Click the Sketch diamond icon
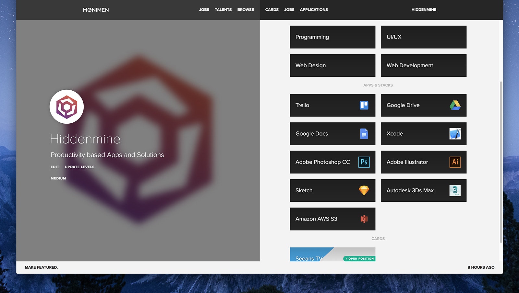 364,190
